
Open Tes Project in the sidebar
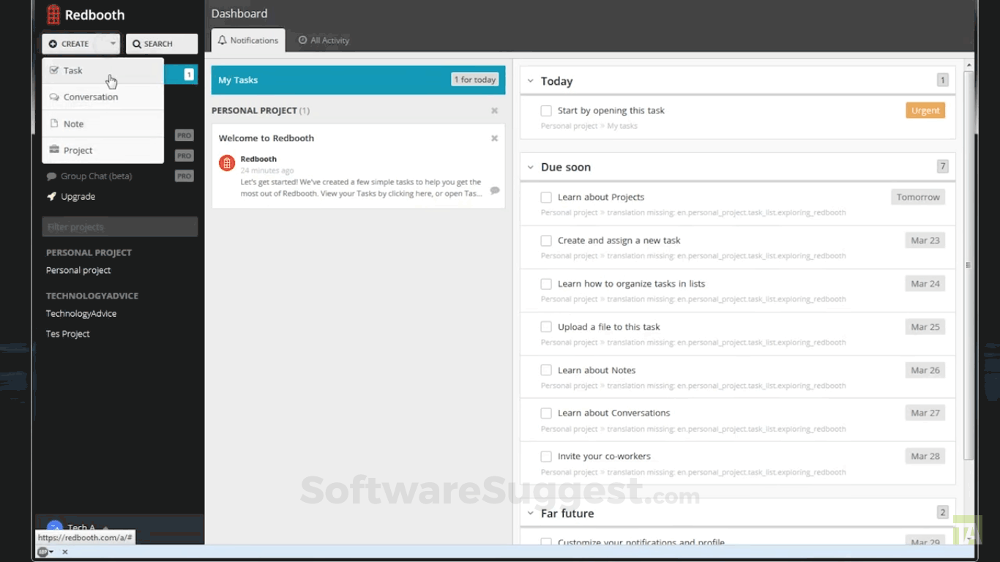[x=68, y=334]
